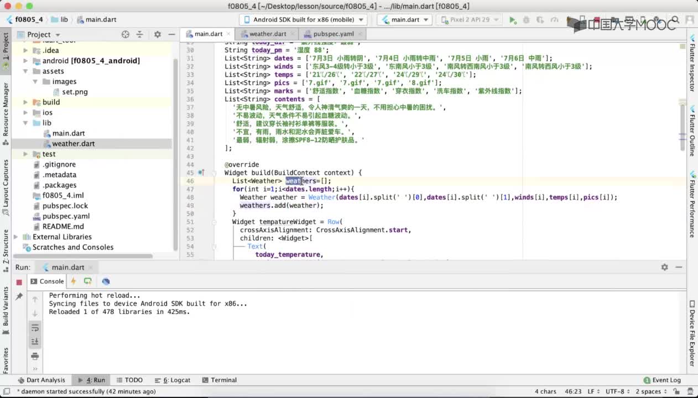The height and width of the screenshot is (398, 698).
Task: Print console output with printer icon
Action: (35, 355)
